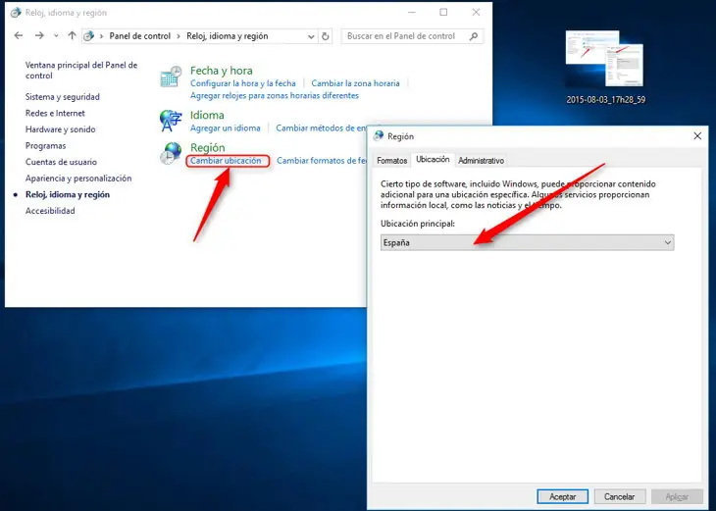This screenshot has width=716, height=511.
Task: Select desktop file '2015-08-03_17h28_59'
Action: click(x=605, y=67)
